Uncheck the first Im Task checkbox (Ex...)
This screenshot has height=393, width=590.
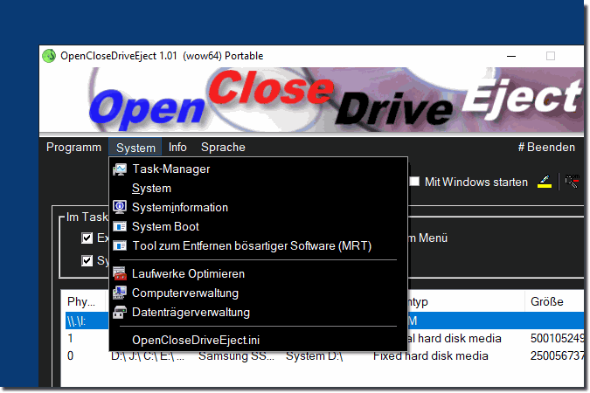87,238
